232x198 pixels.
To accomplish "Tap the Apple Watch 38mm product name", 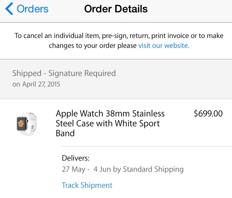I will [x=110, y=123].
